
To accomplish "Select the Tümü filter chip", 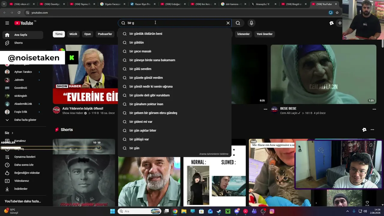I will pyautogui.click(x=59, y=34).
